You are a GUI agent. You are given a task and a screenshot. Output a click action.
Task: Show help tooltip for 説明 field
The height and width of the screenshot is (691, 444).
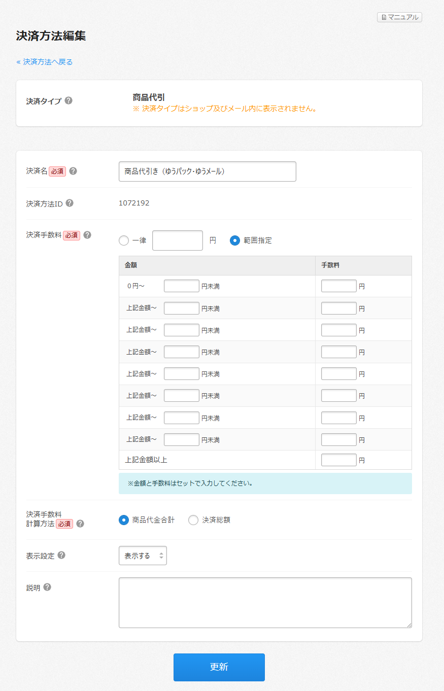click(x=47, y=587)
